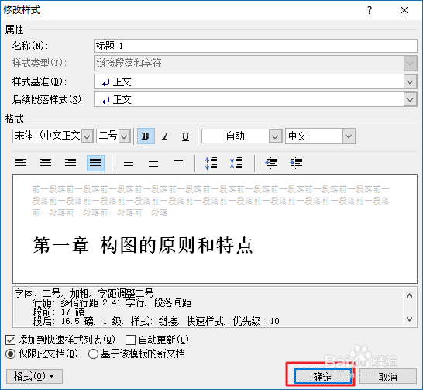
Task: Close the 修改样式 dialog
Action: [404, 10]
